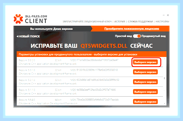
Task: Click the Простой вид label
Action: [x=123, y=36]
